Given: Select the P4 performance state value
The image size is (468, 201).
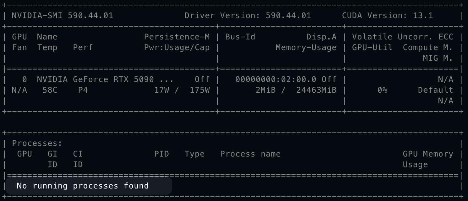Looking at the screenshot, I should pos(83,90).
